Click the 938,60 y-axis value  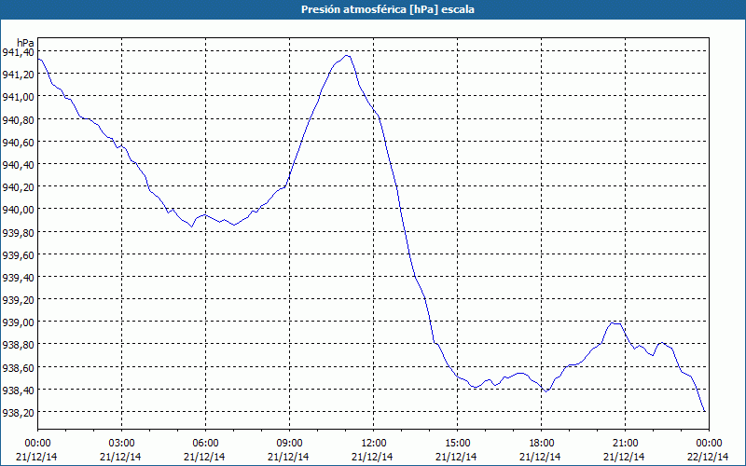18,367
